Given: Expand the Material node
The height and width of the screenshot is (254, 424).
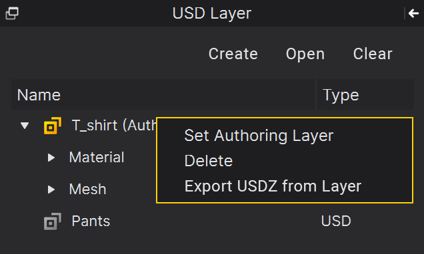Looking at the screenshot, I should tap(51, 158).
